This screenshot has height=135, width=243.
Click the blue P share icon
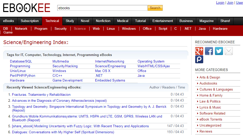click(x=199, y=59)
